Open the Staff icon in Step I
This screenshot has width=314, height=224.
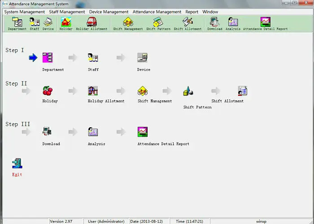coord(93,58)
